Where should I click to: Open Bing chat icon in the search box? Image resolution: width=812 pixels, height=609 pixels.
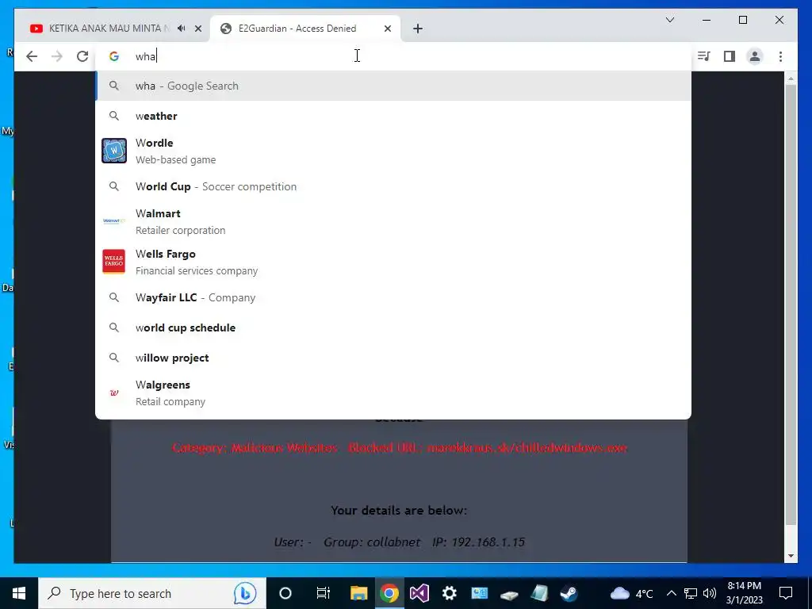[x=244, y=593]
